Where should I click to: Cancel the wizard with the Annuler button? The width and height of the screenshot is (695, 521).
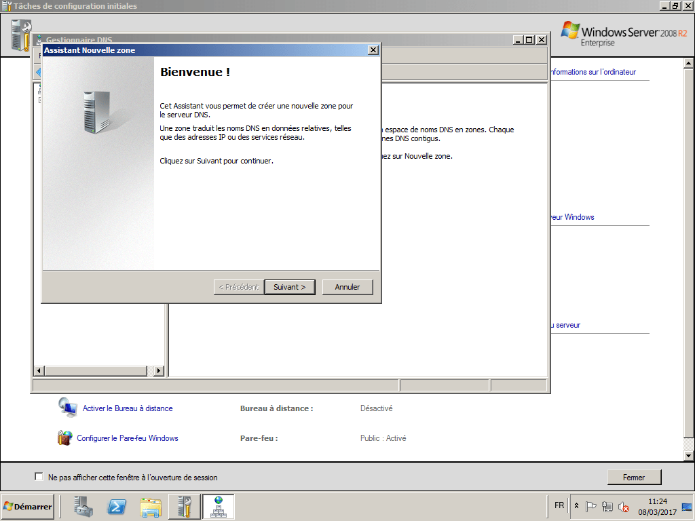pos(347,286)
